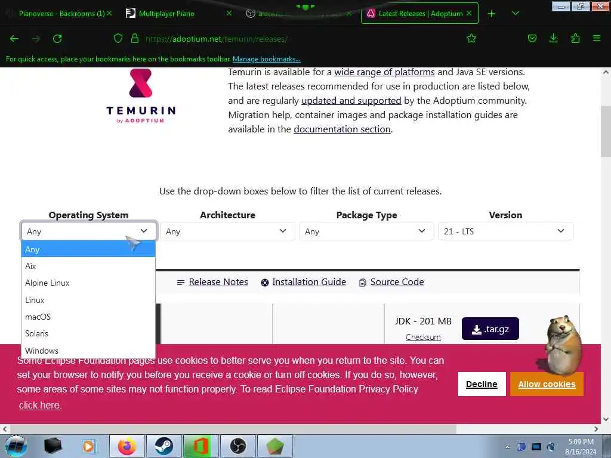Decline the cookies

[482, 384]
